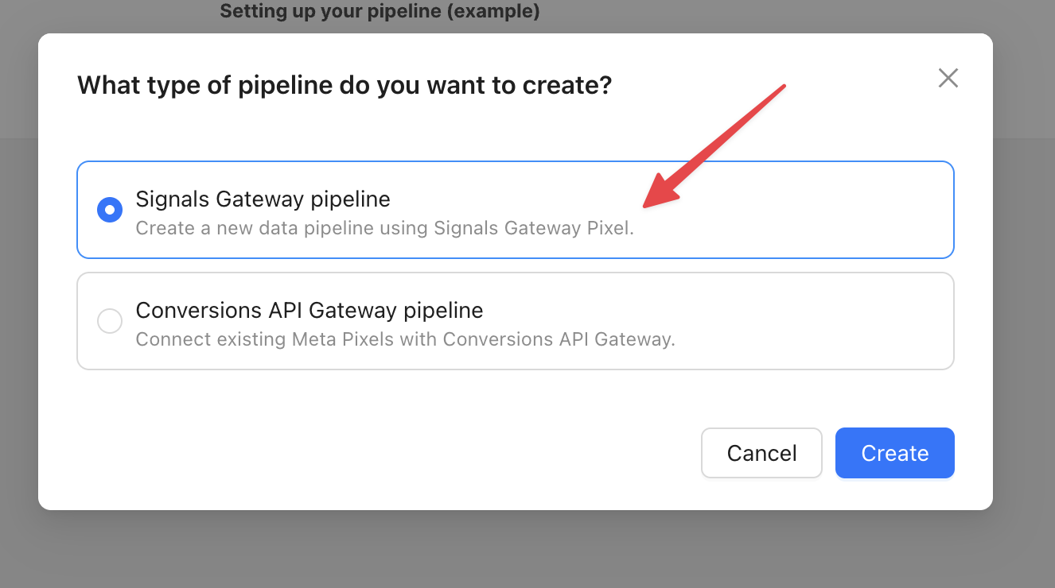Select the Conversions API Gateway pipeline radio button

110,321
